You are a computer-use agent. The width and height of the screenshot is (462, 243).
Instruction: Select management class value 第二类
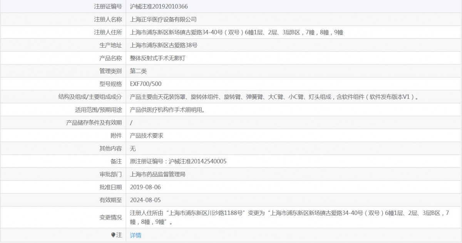point(138,71)
